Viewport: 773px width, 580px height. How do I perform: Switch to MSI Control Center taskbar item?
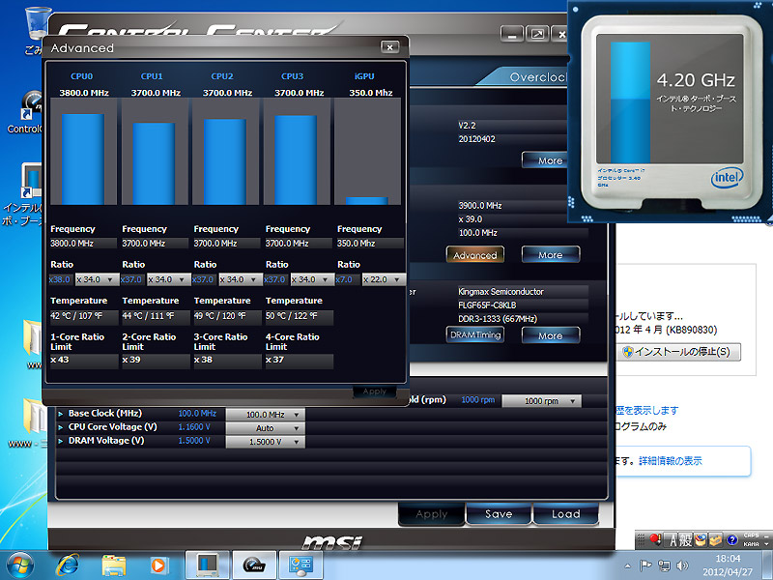[x=254, y=565]
